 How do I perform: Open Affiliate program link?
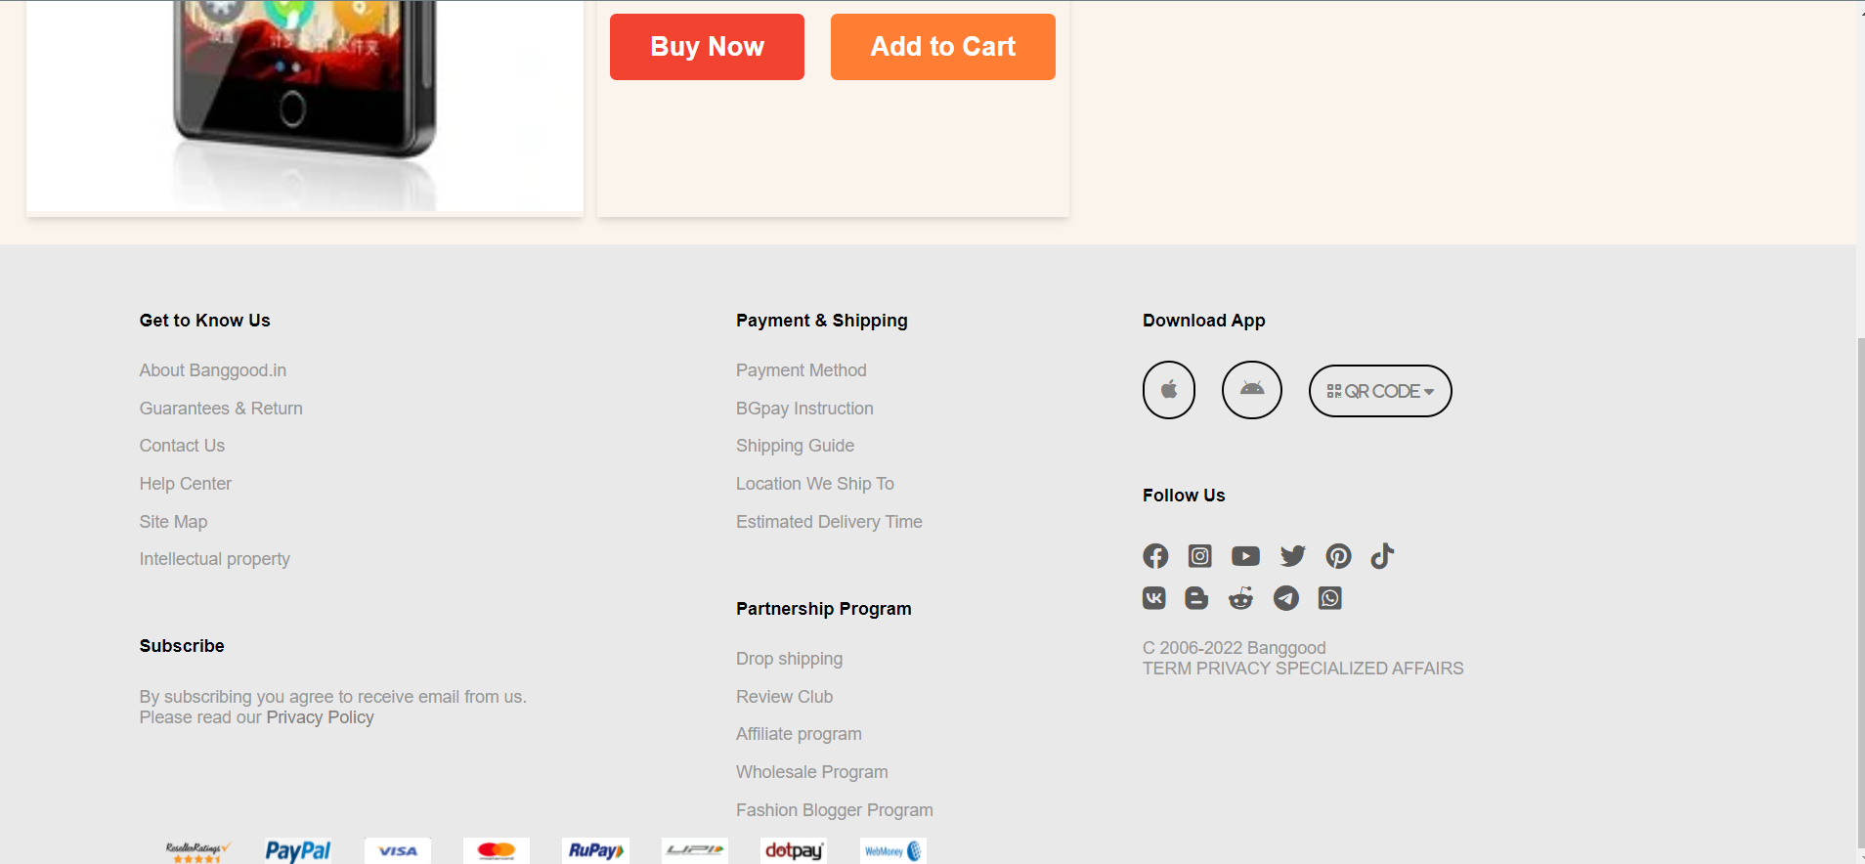(x=799, y=734)
